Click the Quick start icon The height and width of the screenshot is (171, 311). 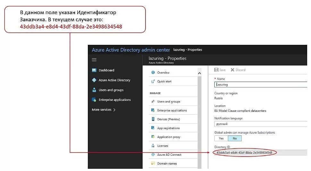coord(153,81)
